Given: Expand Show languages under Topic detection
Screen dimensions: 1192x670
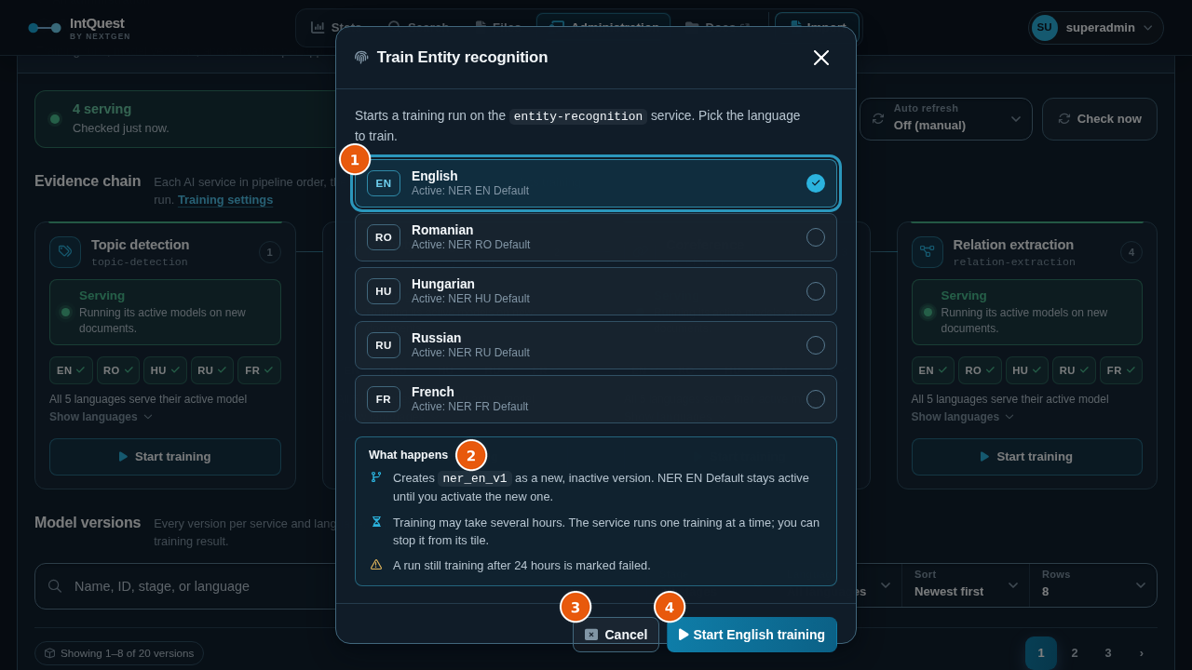Looking at the screenshot, I should tap(101, 417).
